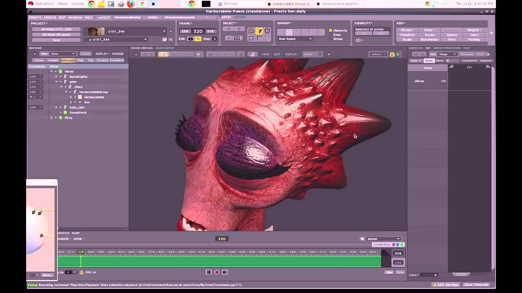Open the PRESTO menu
522x293 pixels.
[x=35, y=17]
